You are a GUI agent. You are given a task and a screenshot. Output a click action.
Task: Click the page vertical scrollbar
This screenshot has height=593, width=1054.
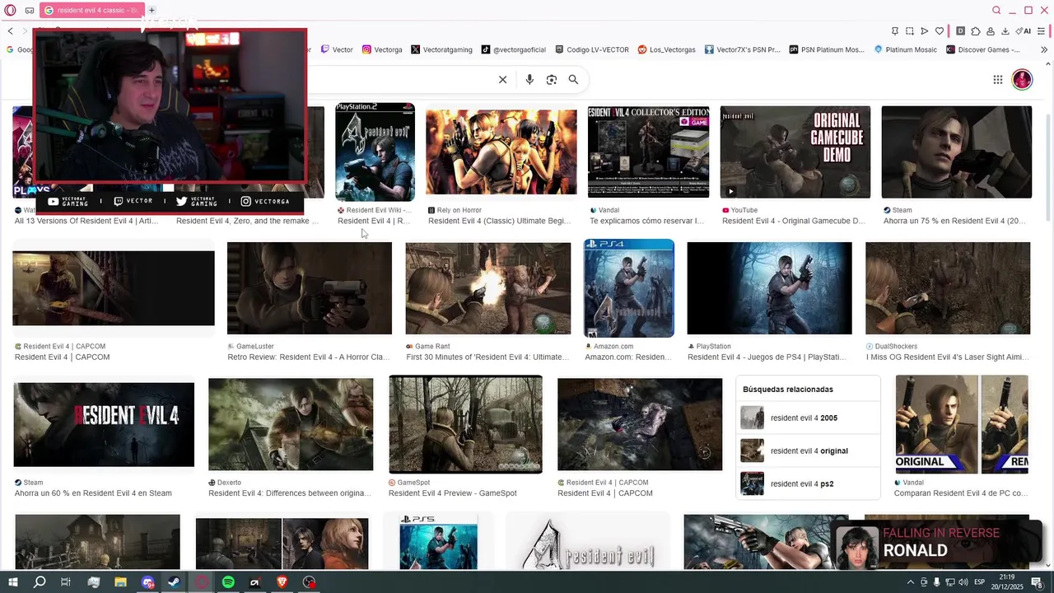[x=1047, y=169]
